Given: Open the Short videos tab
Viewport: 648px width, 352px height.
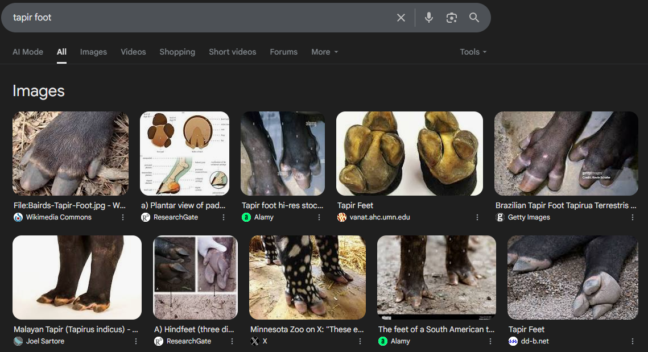Looking at the screenshot, I should click(232, 52).
